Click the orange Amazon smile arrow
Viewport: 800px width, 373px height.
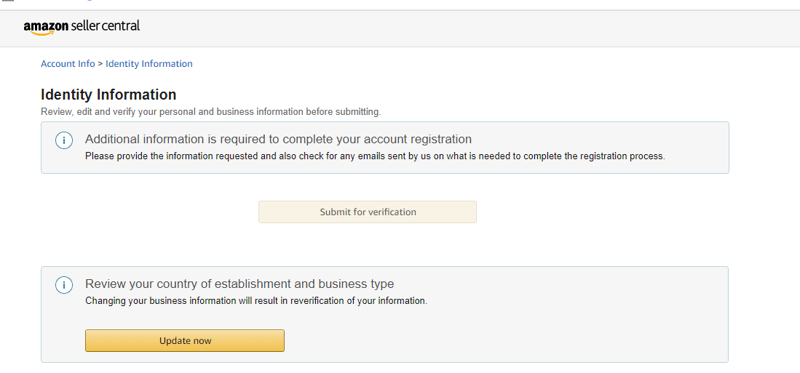[x=41, y=33]
